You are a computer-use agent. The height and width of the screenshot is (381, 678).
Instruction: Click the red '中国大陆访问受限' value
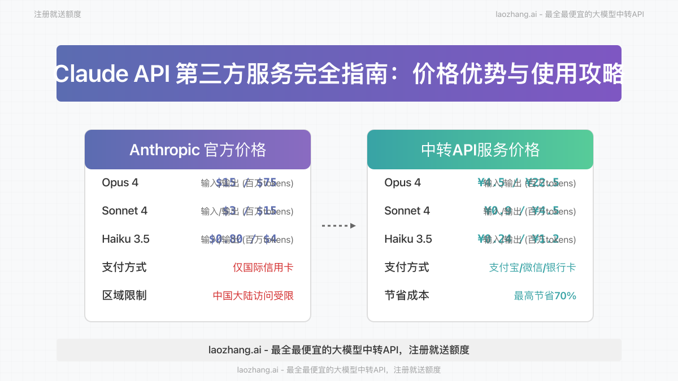tap(253, 296)
